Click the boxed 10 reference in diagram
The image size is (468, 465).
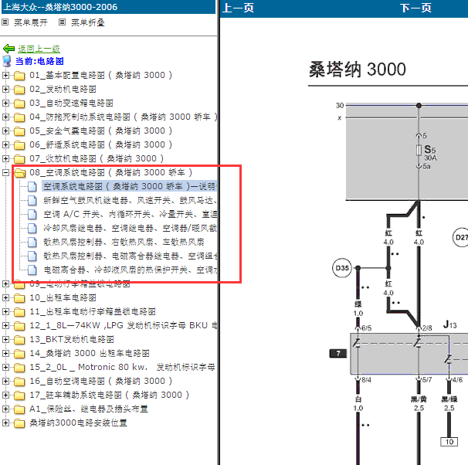(x=449, y=442)
